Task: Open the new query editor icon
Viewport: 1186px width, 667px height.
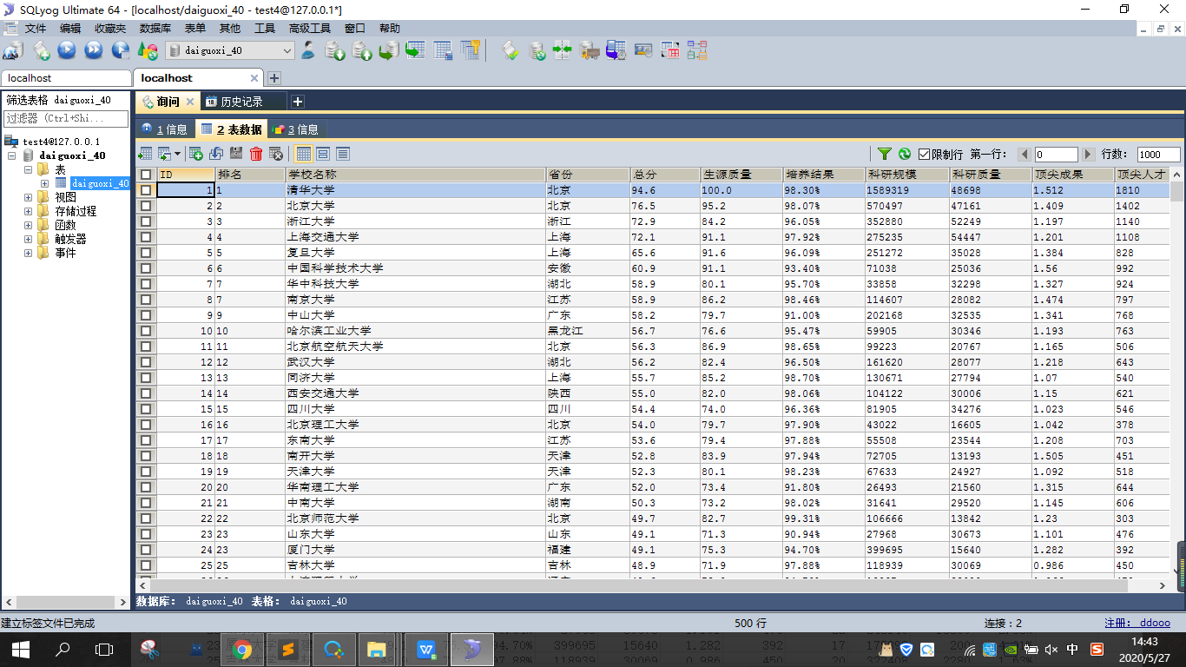Action: tap(41, 50)
